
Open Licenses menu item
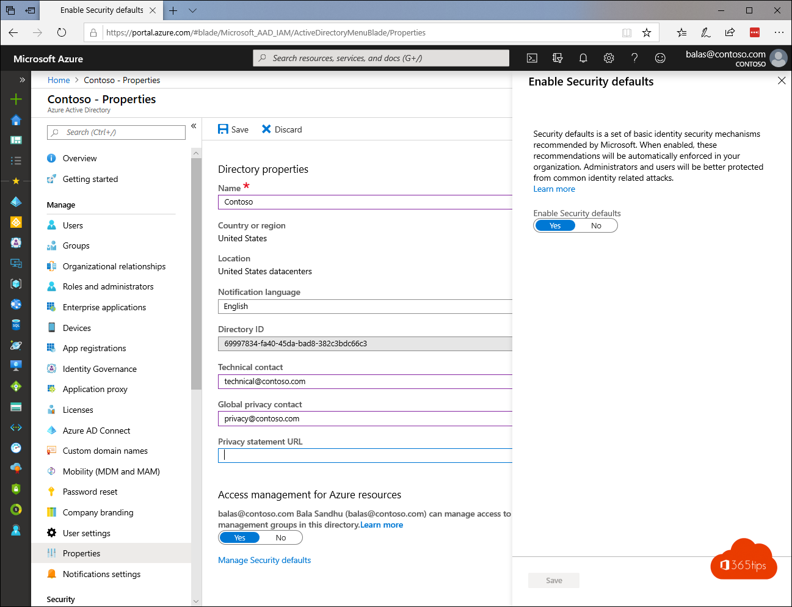(x=78, y=410)
